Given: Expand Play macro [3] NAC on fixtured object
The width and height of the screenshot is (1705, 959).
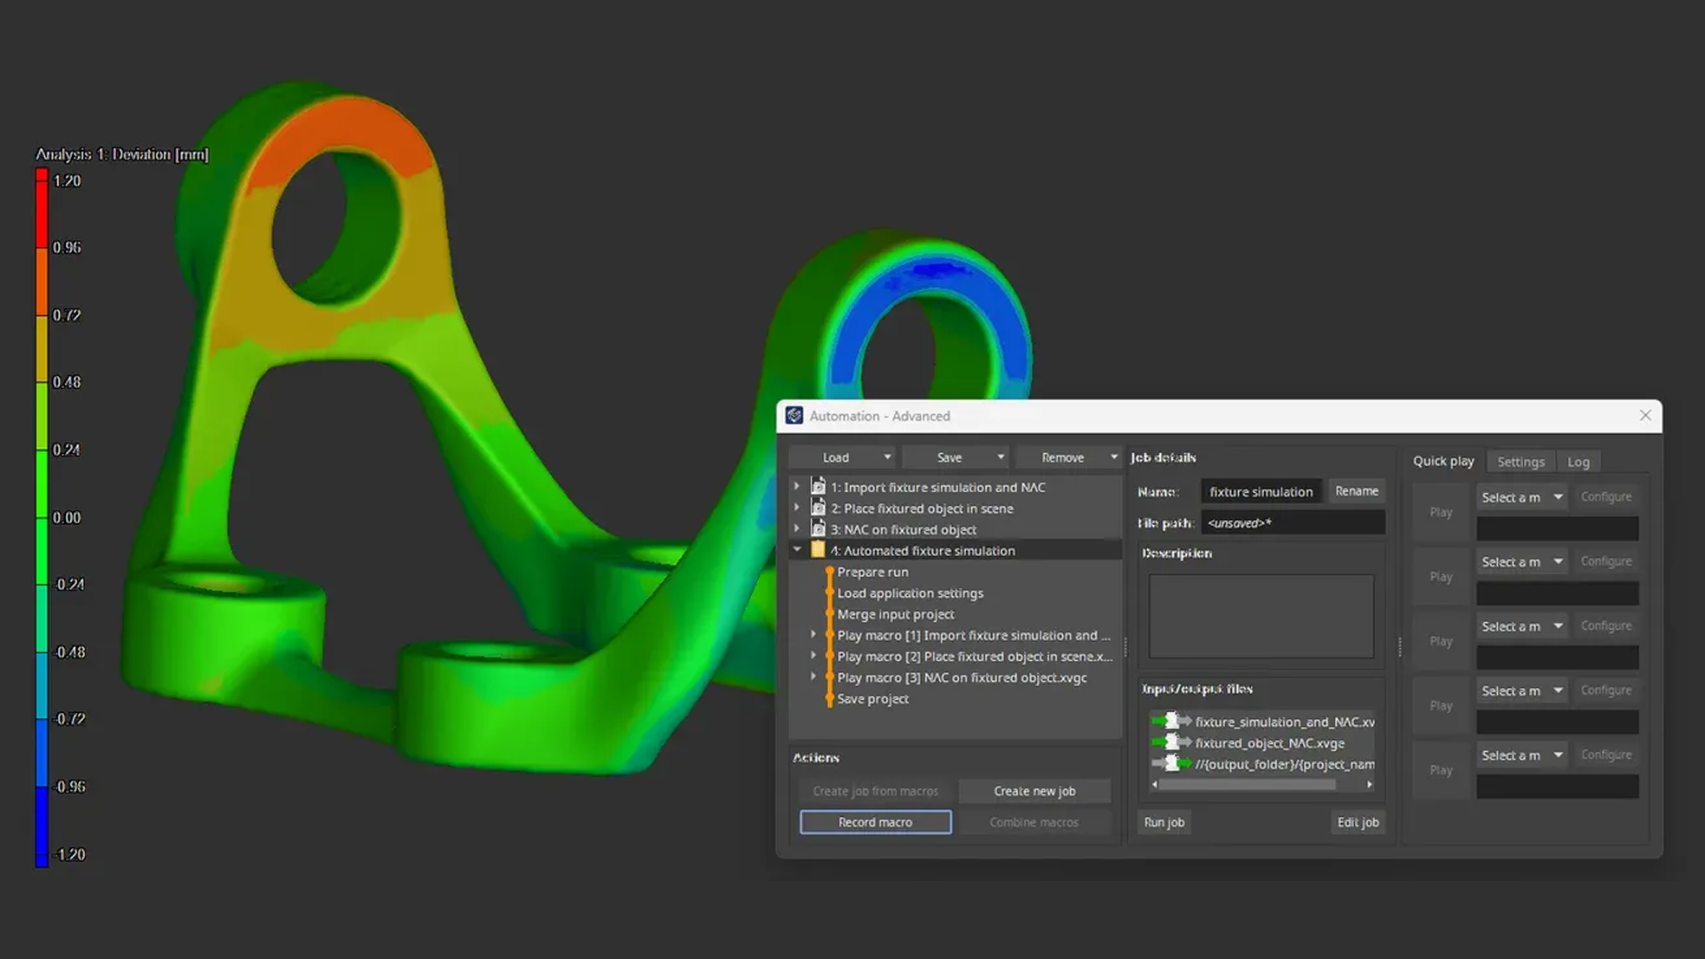Looking at the screenshot, I should [x=814, y=677].
